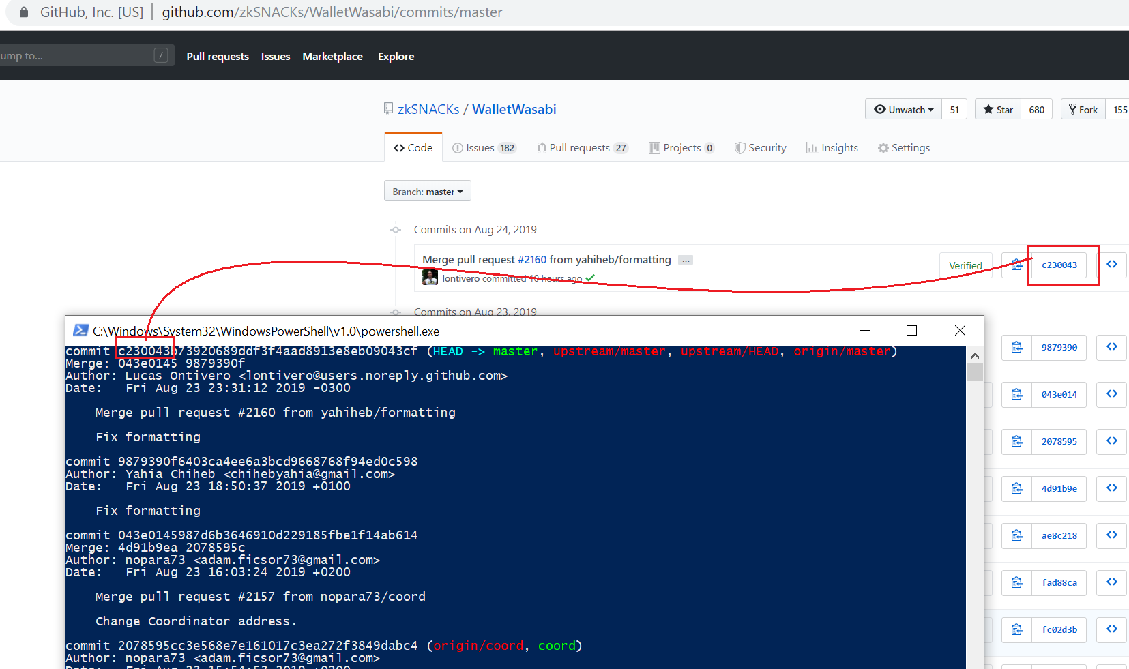Click 'Author: Yahia Chiheb' line in PowerShell
Screen dimensions: 1129x669
coord(230,474)
